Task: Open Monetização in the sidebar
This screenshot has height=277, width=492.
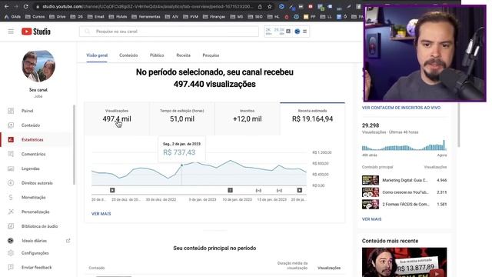Action: [33, 198]
